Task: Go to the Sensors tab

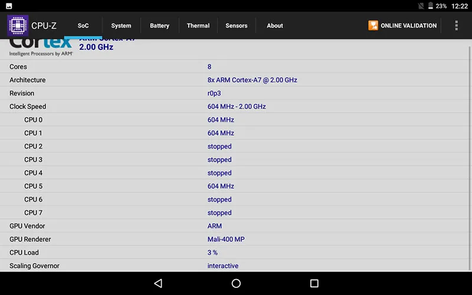Action: coord(237,25)
